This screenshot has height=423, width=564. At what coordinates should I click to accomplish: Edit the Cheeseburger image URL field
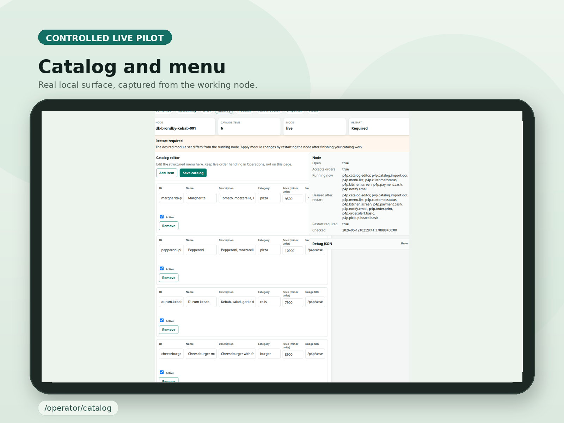pyautogui.click(x=315, y=354)
